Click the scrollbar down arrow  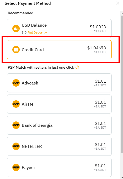[x=122, y=177]
